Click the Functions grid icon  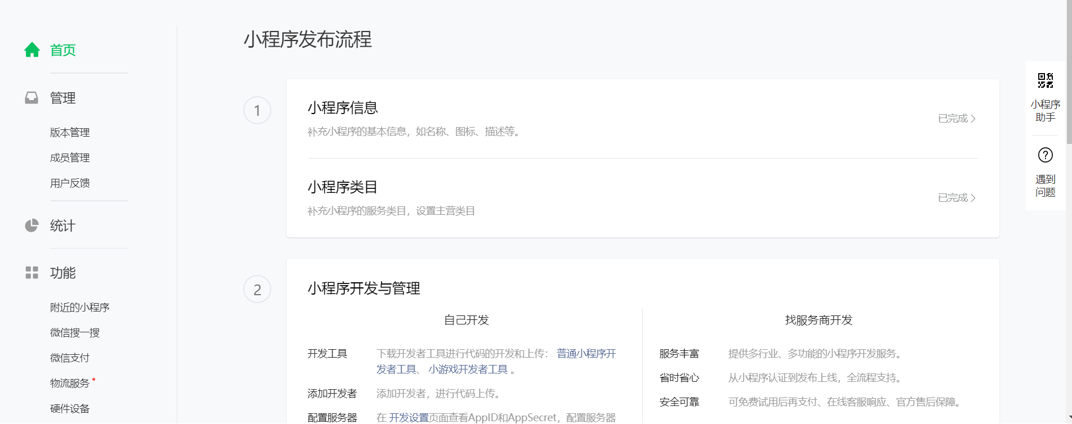[x=32, y=273]
